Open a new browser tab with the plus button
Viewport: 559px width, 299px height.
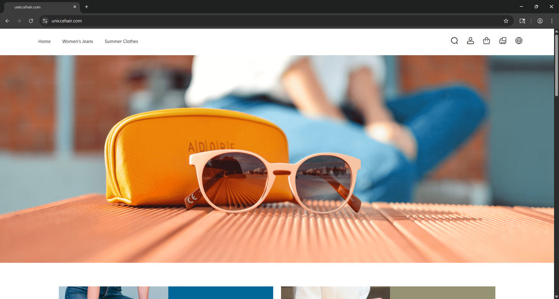click(86, 7)
